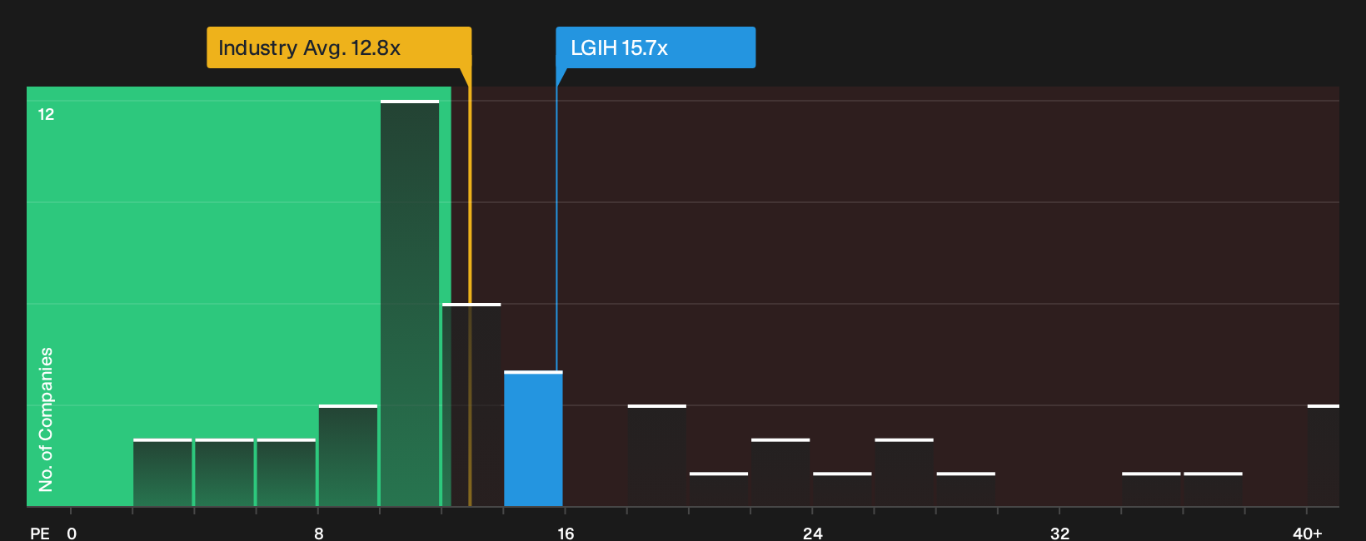The height and width of the screenshot is (541, 1366).
Task: Click the x-axis tick label 8
Action: [318, 534]
